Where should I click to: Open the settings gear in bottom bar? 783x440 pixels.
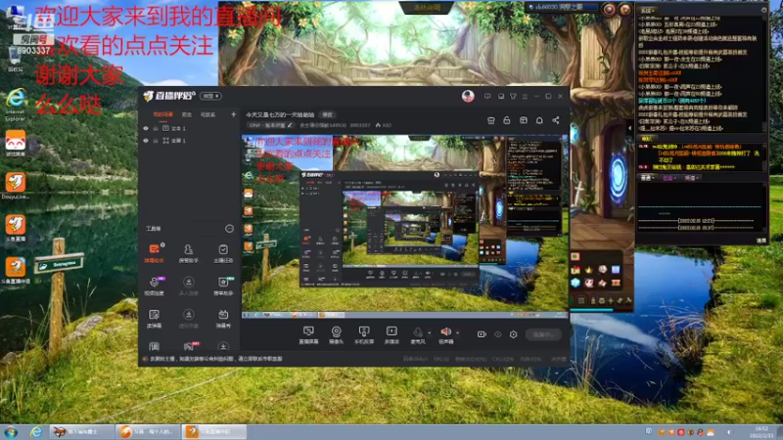(x=513, y=334)
